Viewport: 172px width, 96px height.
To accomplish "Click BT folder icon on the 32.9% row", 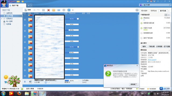I will pos(30,53).
